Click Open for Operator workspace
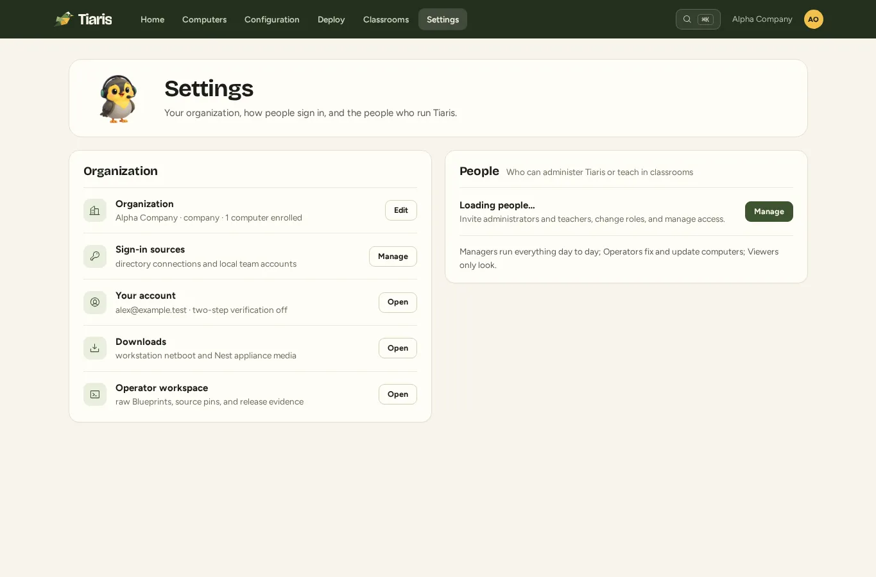Viewport: 876px width, 577px height. 398,394
